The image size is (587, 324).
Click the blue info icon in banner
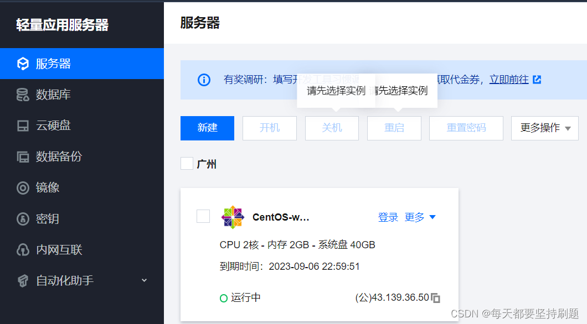click(x=204, y=80)
